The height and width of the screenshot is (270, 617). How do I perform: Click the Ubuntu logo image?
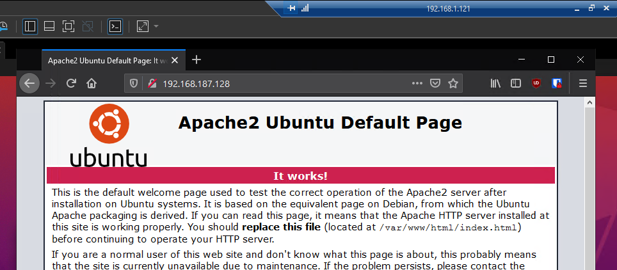click(x=109, y=137)
